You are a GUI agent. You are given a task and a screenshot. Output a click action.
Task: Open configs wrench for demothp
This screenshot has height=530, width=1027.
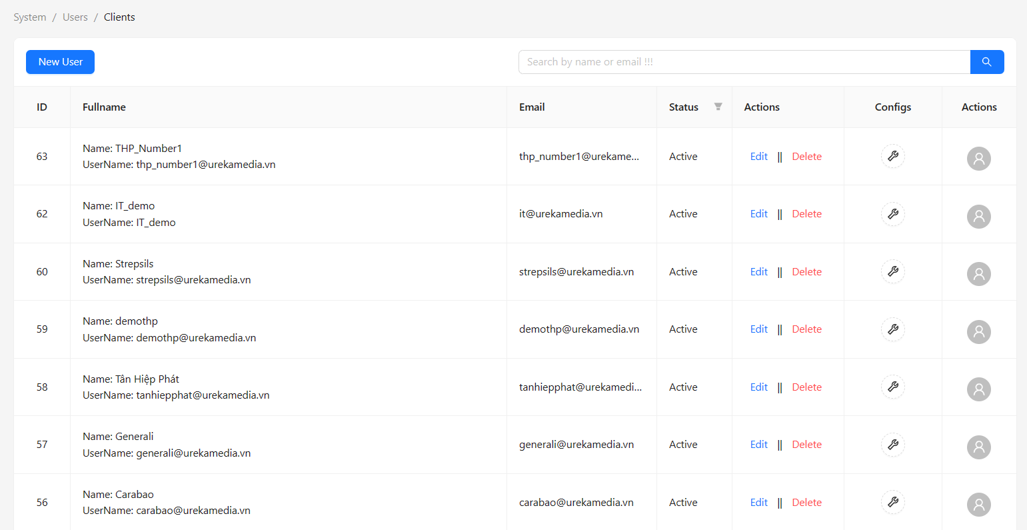click(x=893, y=329)
